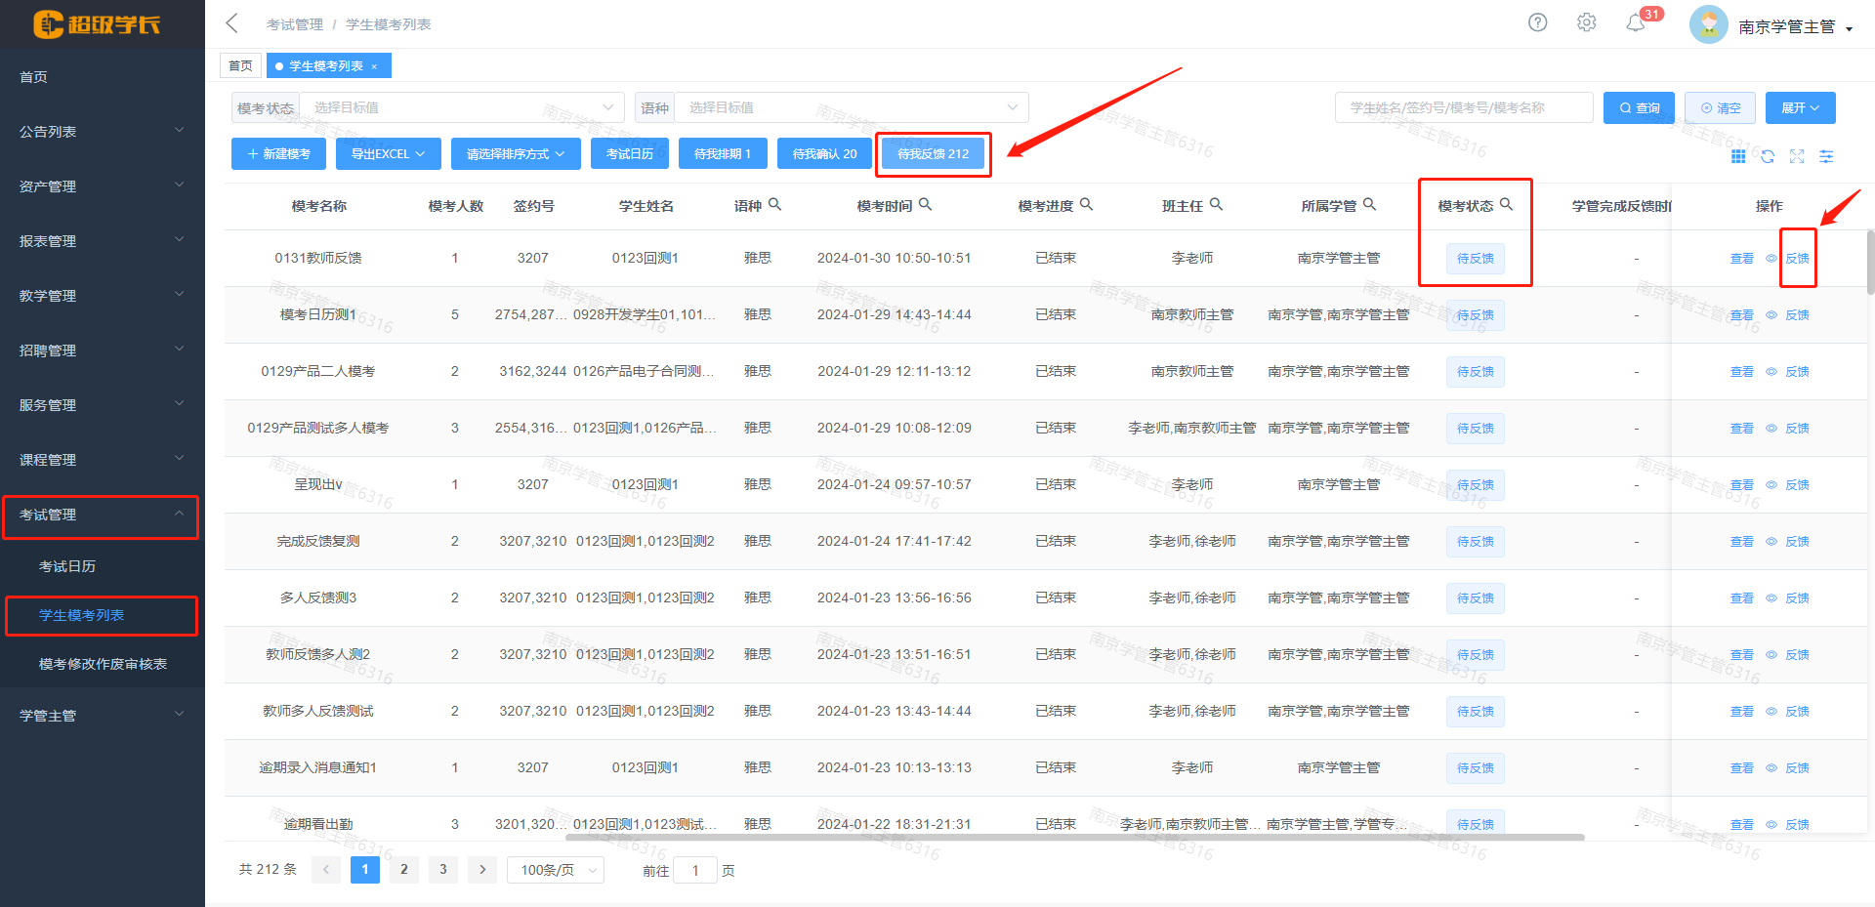Viewport: 1875px width, 907px height.
Task: Click the help question mark icon
Action: click(1537, 22)
